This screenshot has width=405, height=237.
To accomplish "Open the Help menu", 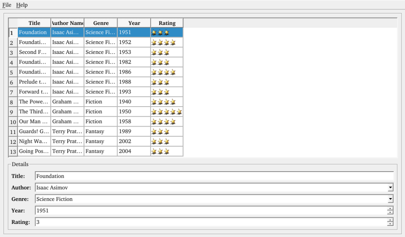I will tap(22, 5).
